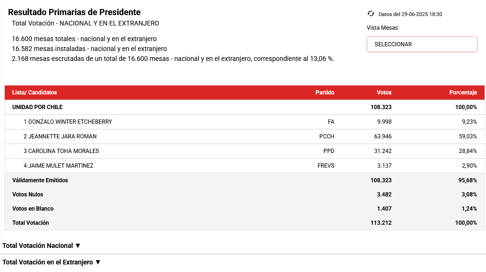486x272 pixels.
Task: Click party label FREVS
Action: click(x=326, y=166)
